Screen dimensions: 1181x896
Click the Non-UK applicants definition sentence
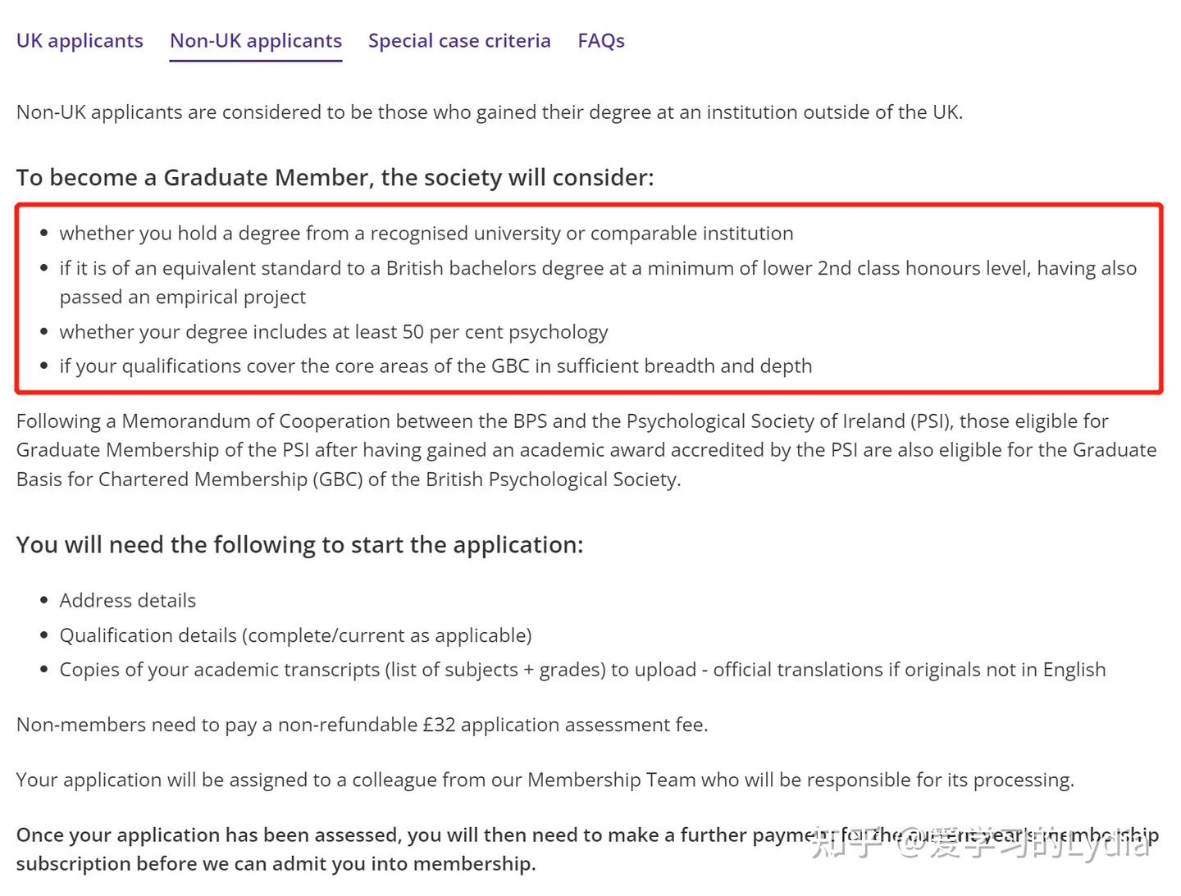[x=489, y=112]
